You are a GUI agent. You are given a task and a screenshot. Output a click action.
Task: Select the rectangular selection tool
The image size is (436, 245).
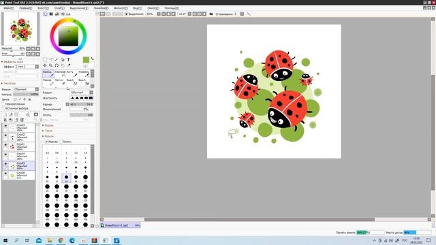(45, 59)
